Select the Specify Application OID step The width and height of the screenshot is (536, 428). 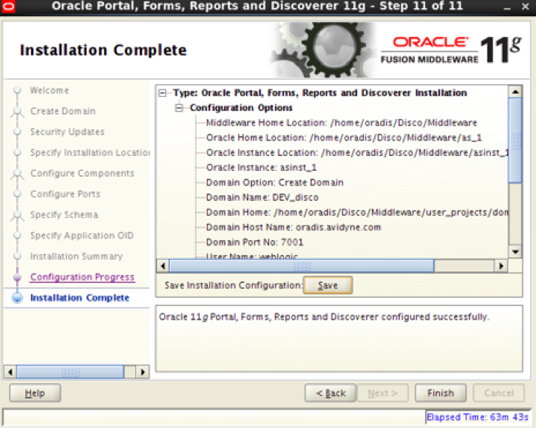82,236
